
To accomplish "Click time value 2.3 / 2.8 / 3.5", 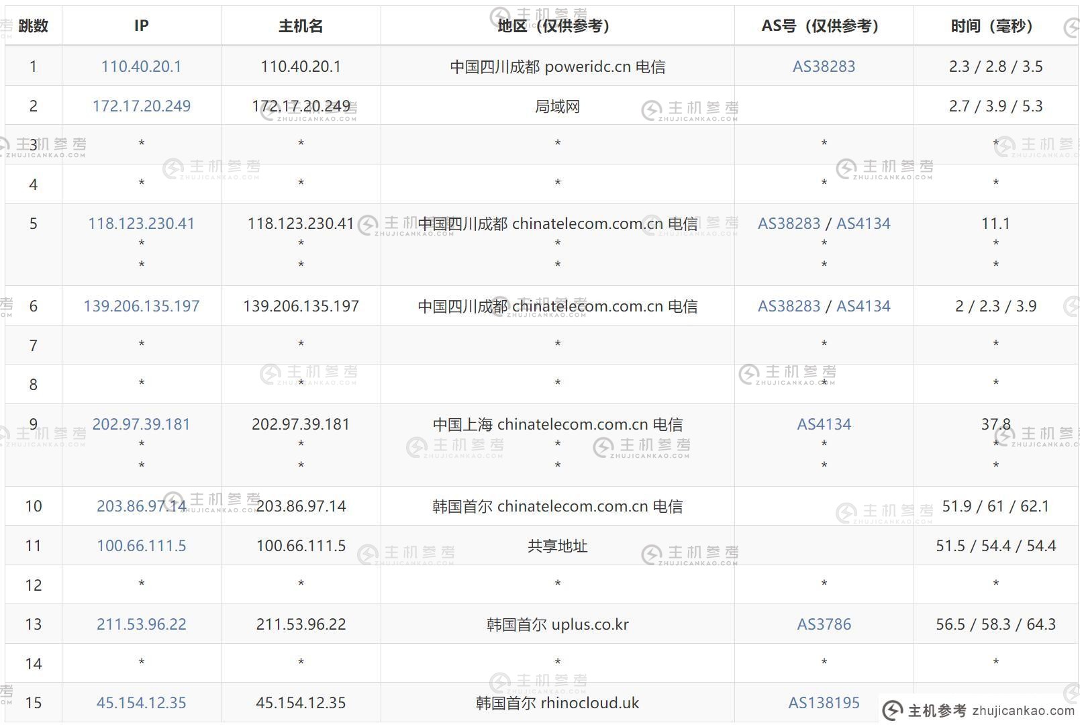I will click(995, 66).
